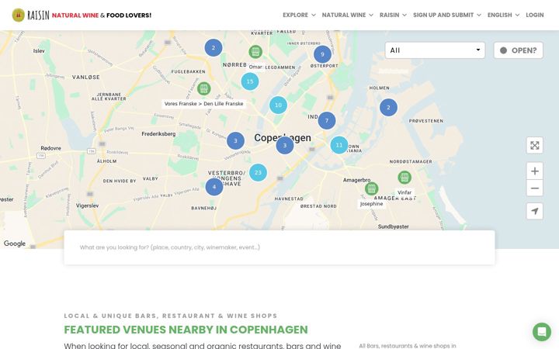Open the green chat bubble icon
The height and width of the screenshot is (349, 559).
point(542,332)
